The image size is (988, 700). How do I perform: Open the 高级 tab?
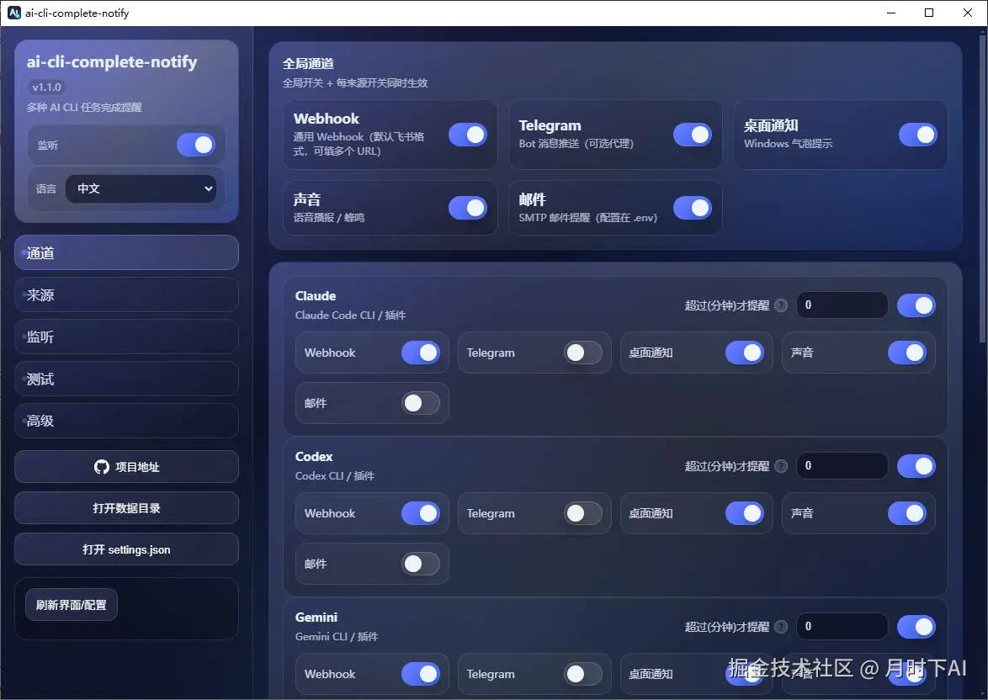point(126,421)
